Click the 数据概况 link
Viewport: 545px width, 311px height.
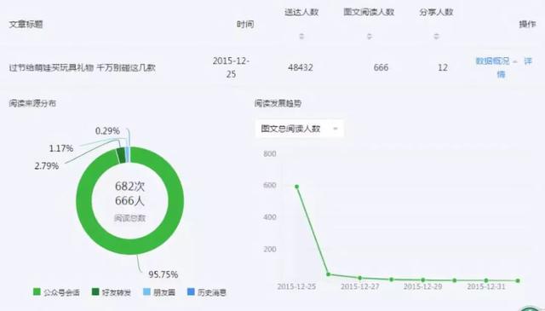click(492, 61)
